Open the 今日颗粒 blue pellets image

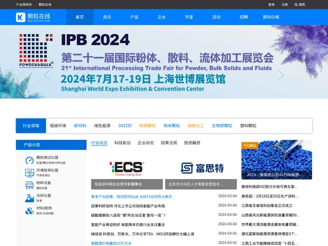tap(277, 159)
